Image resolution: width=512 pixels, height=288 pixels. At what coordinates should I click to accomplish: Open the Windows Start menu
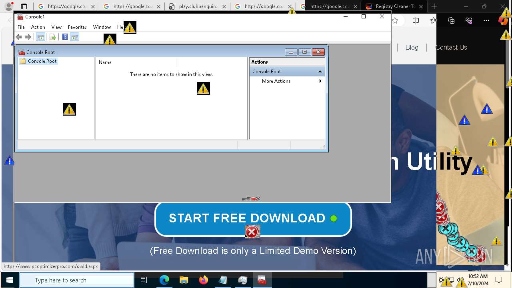10,280
